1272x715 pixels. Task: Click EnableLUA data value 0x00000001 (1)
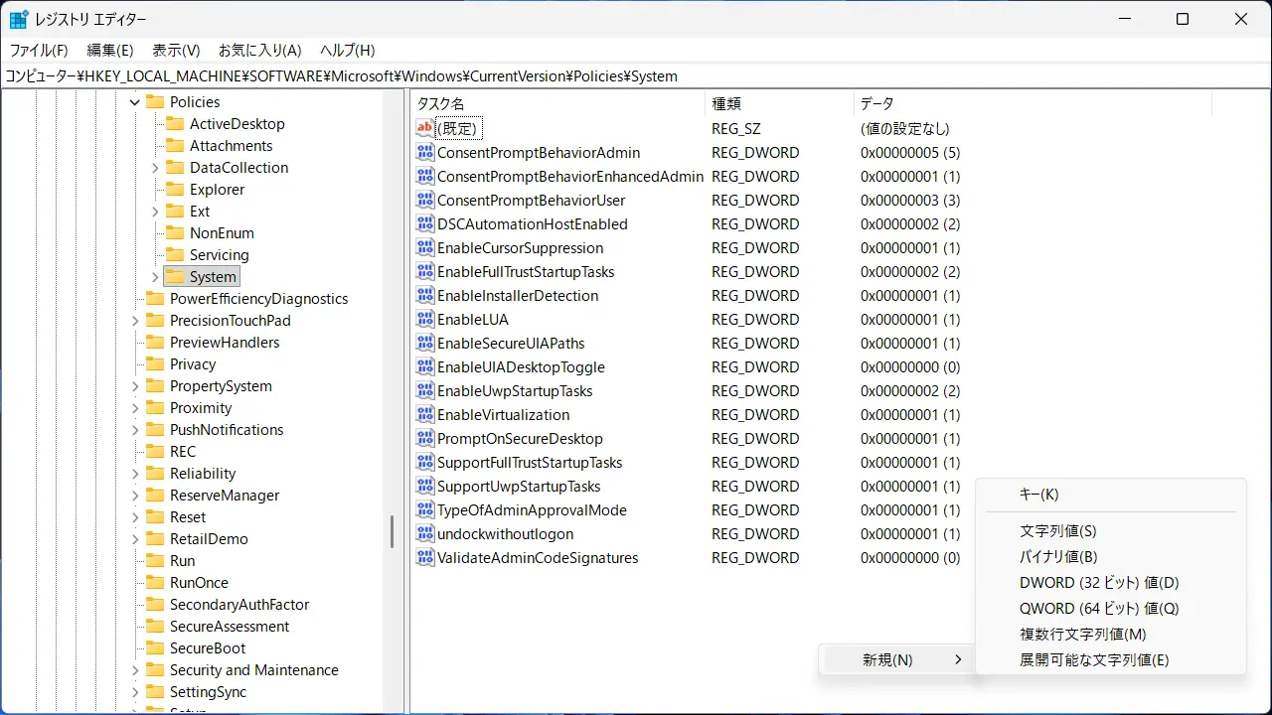[x=910, y=319]
